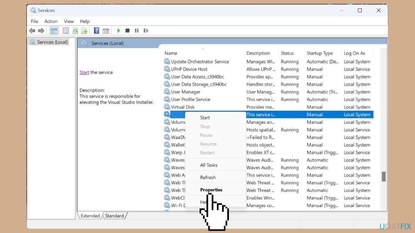The image size is (415, 233).
Task: Go back with the toolbar back arrow
Action: (32, 31)
